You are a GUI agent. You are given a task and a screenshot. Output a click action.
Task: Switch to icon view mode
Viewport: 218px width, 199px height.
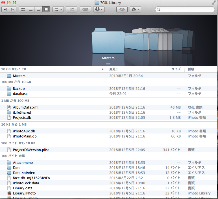coord(23,9)
